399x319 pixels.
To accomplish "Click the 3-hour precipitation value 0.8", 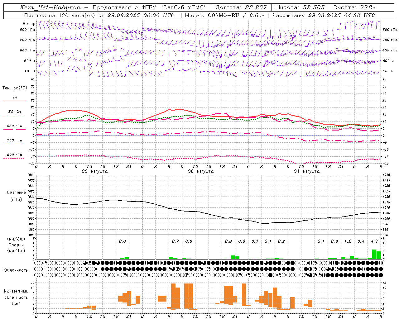I will [228, 241].
